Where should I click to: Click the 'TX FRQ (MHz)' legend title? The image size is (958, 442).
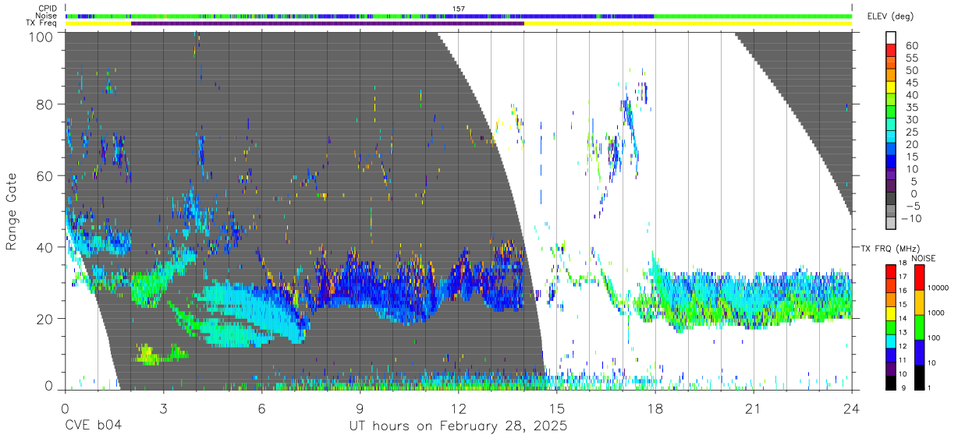tap(890, 249)
